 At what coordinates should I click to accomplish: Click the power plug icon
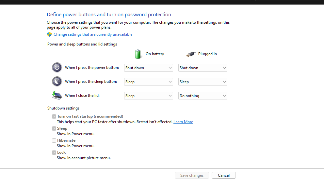[191, 54]
